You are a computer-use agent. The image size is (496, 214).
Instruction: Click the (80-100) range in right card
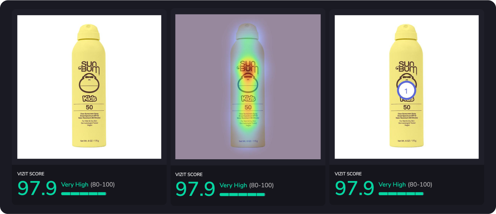point(420,185)
